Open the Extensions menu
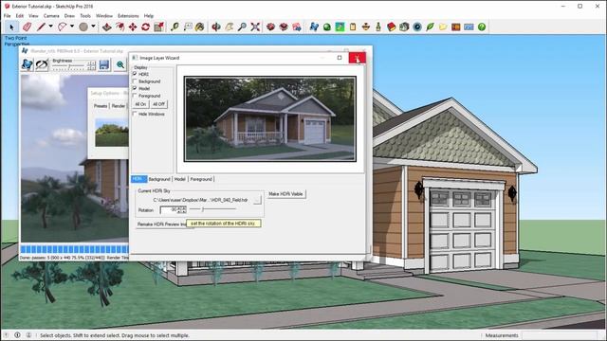The width and height of the screenshot is (607, 341). pyautogui.click(x=128, y=16)
